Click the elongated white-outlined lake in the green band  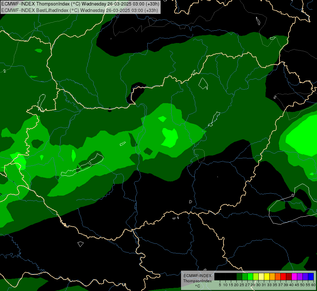pyautogui.click(x=82, y=165)
